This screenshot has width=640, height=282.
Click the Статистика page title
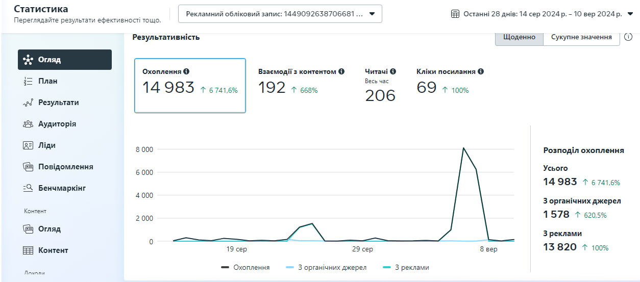click(41, 9)
